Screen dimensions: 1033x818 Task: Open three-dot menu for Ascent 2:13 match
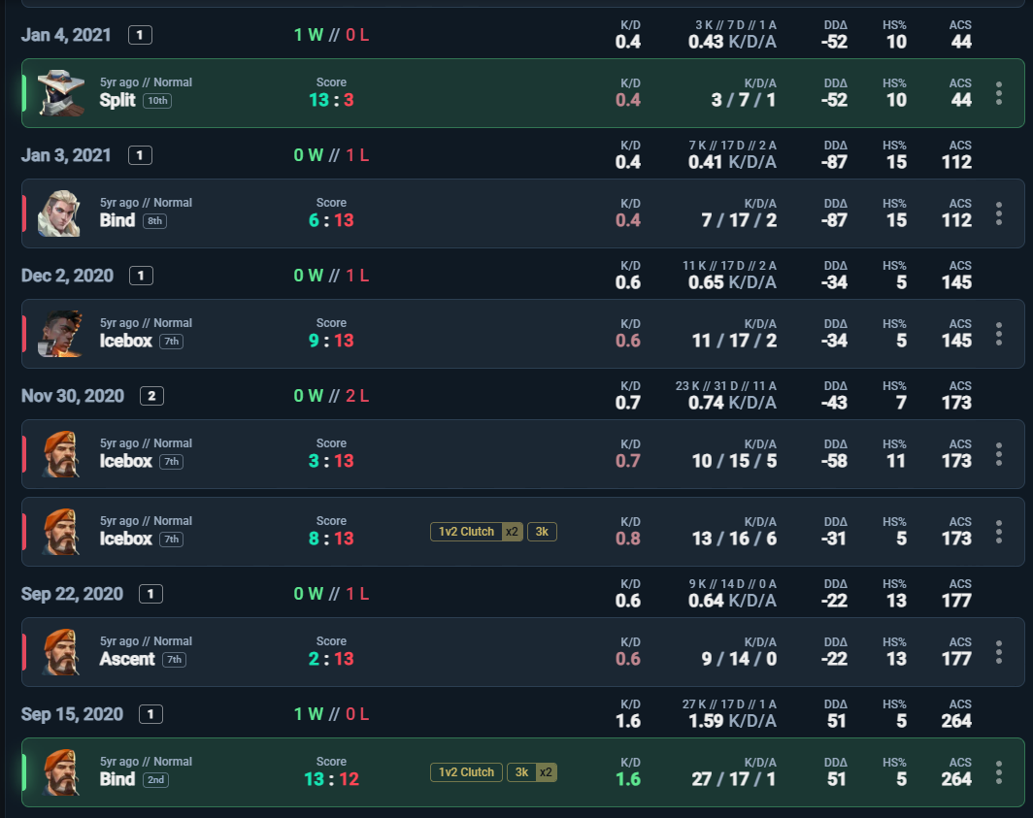click(999, 652)
